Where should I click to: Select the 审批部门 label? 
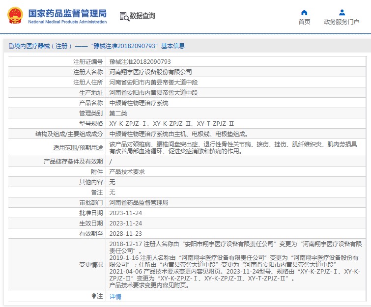pyautogui.click(x=91, y=203)
